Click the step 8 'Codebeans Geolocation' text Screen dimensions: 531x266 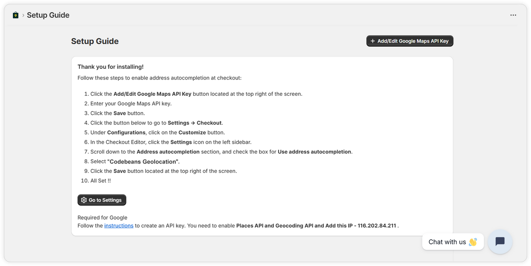tap(144, 161)
